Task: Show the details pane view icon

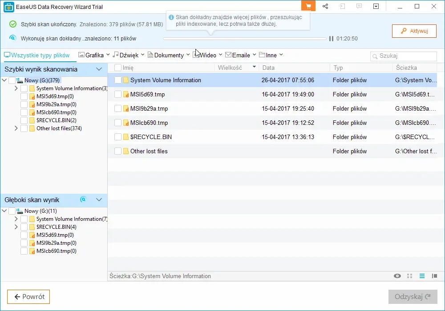Action: [x=435, y=276]
